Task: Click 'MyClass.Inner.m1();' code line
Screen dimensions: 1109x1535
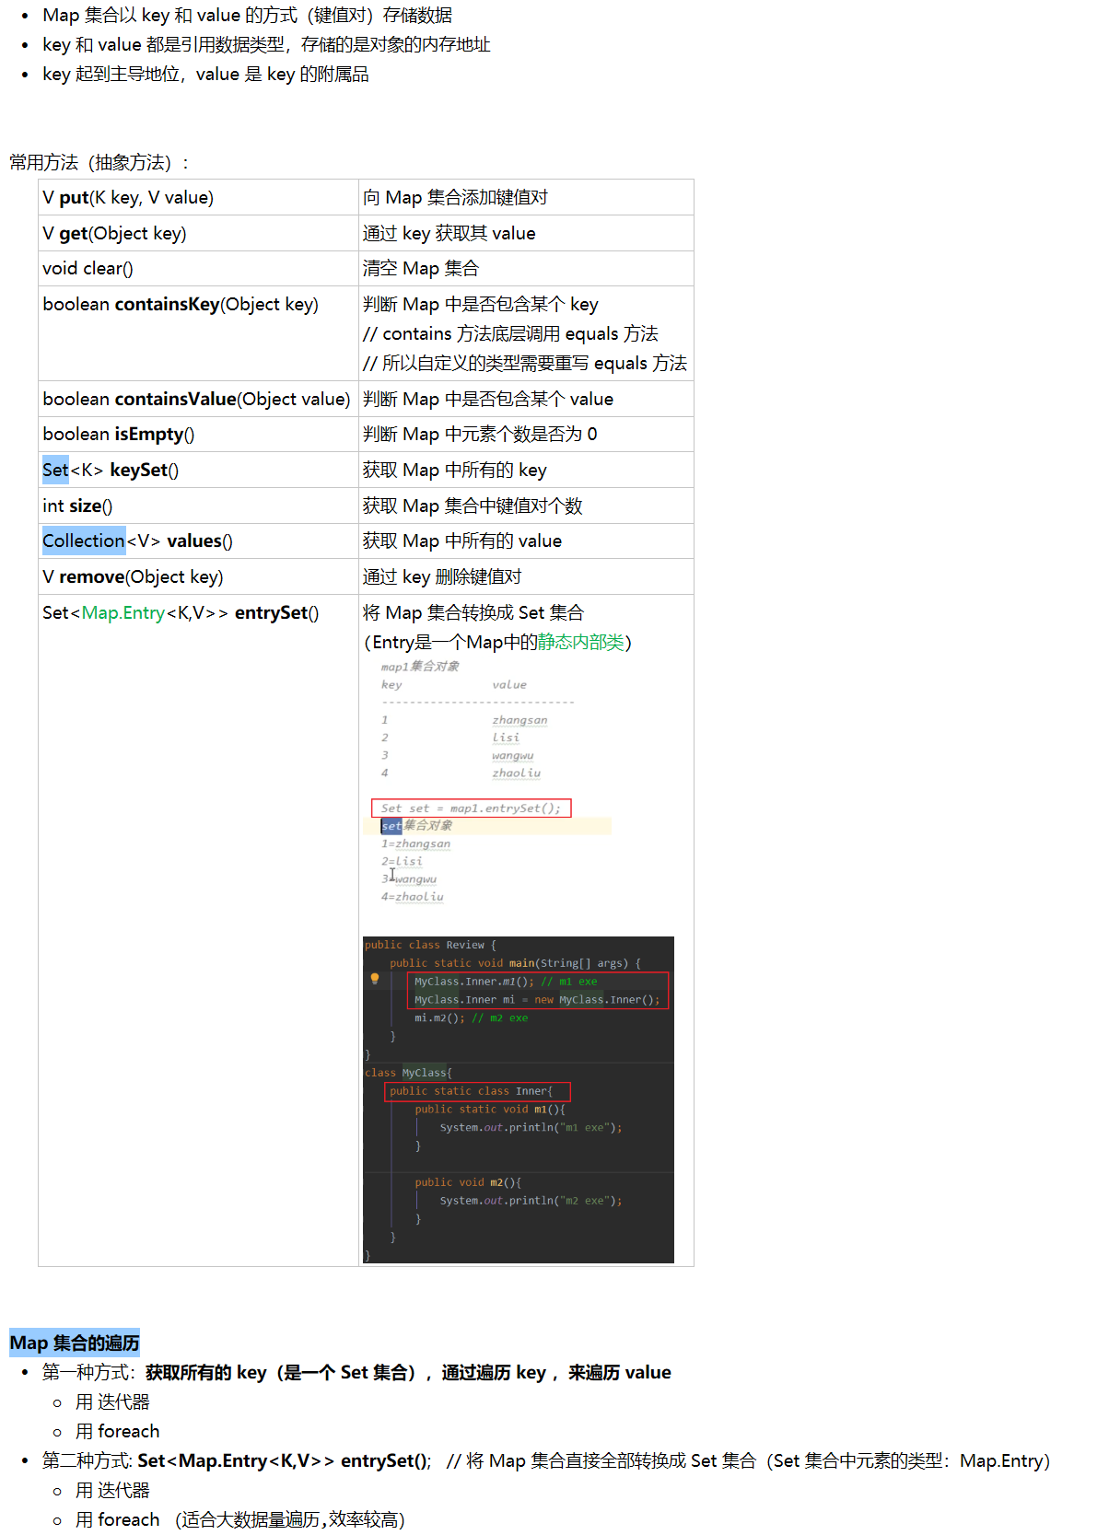Action: click(x=473, y=982)
